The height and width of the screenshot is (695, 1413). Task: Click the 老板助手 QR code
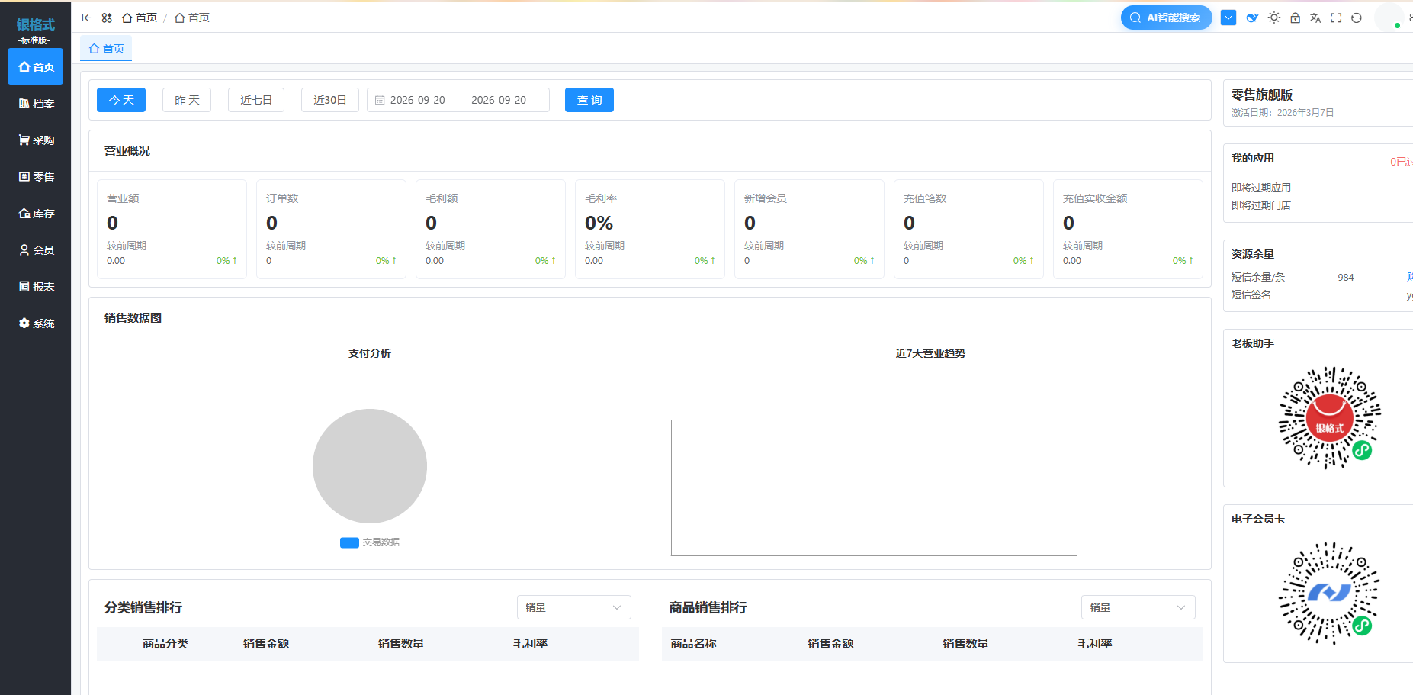(1330, 418)
